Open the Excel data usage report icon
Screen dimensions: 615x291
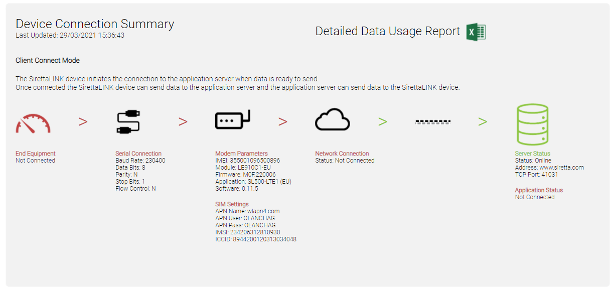click(476, 32)
